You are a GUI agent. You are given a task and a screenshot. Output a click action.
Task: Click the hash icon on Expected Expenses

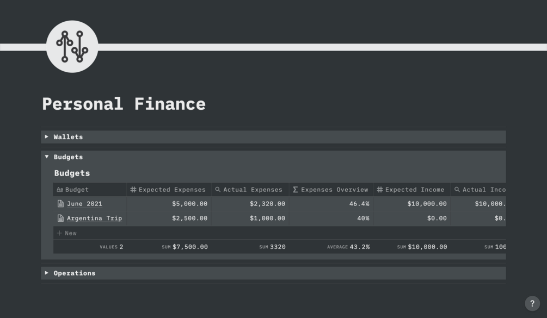pos(133,190)
